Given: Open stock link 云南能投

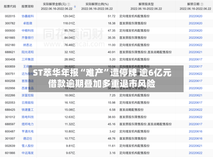Looking at the screenshot, I should coord(28,102).
